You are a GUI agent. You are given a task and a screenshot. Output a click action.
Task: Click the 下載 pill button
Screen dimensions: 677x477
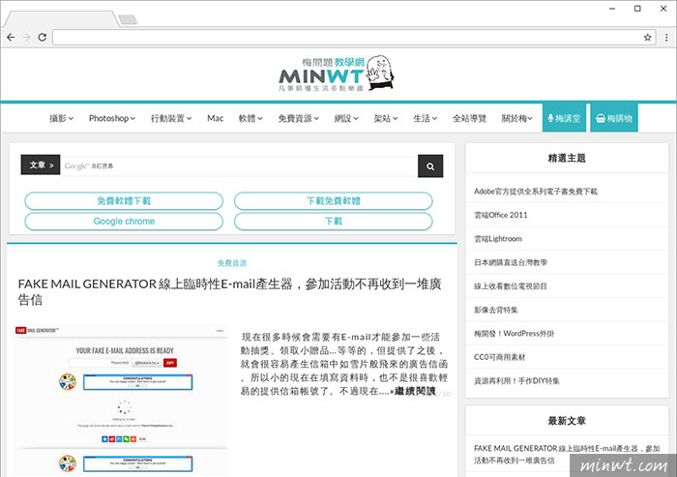pos(334,222)
